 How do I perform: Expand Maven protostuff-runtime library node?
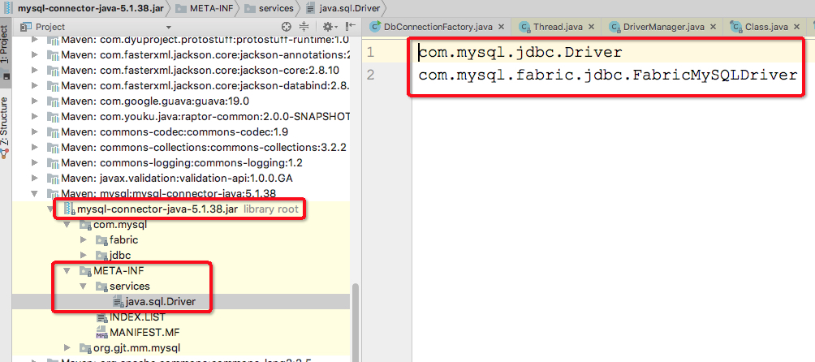point(35,40)
